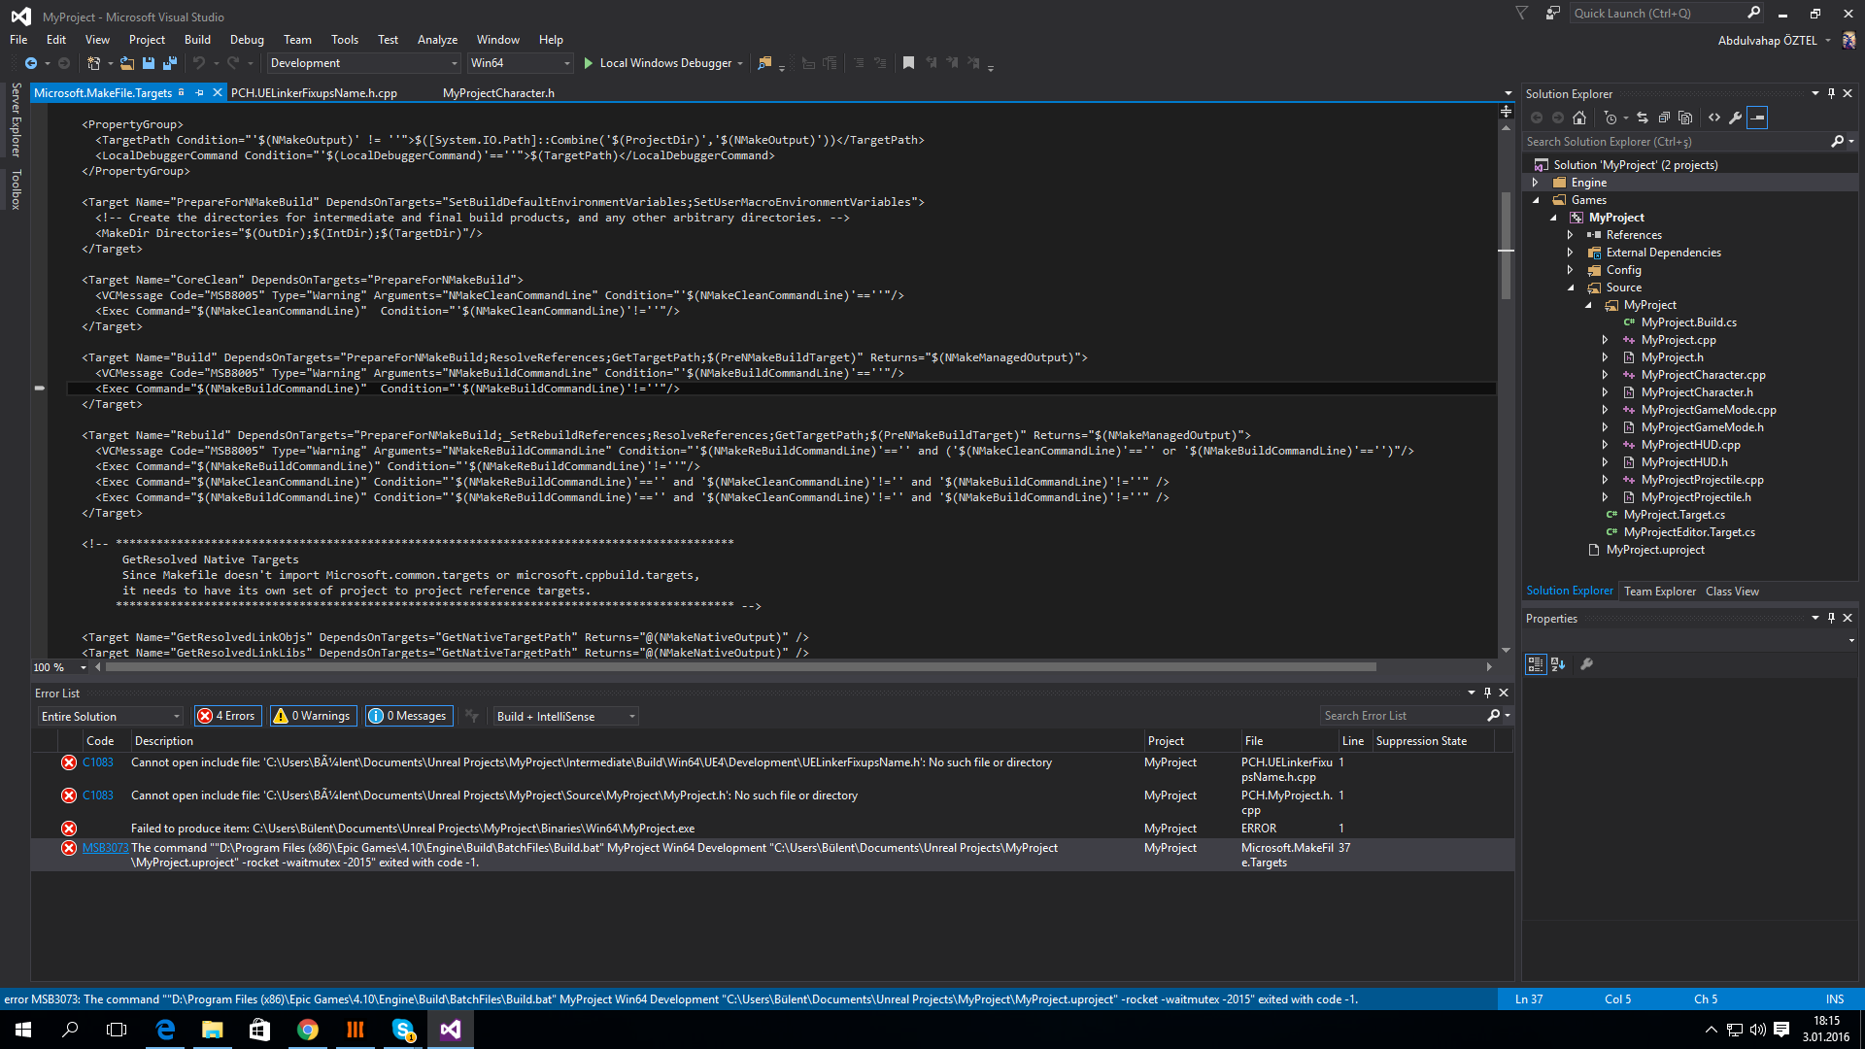Open the first C1083 error code link
Screen dimensions: 1865x1049
(98, 762)
